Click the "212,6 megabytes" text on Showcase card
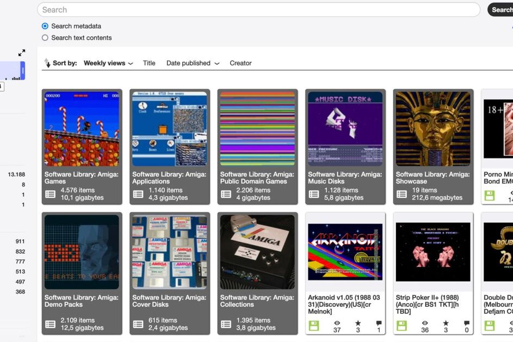The width and height of the screenshot is (513, 342). (x=437, y=198)
